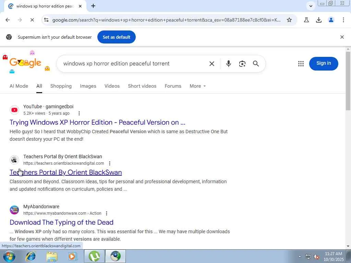351x263 pixels.
Task: Click the address bar URL
Action: 166,20
